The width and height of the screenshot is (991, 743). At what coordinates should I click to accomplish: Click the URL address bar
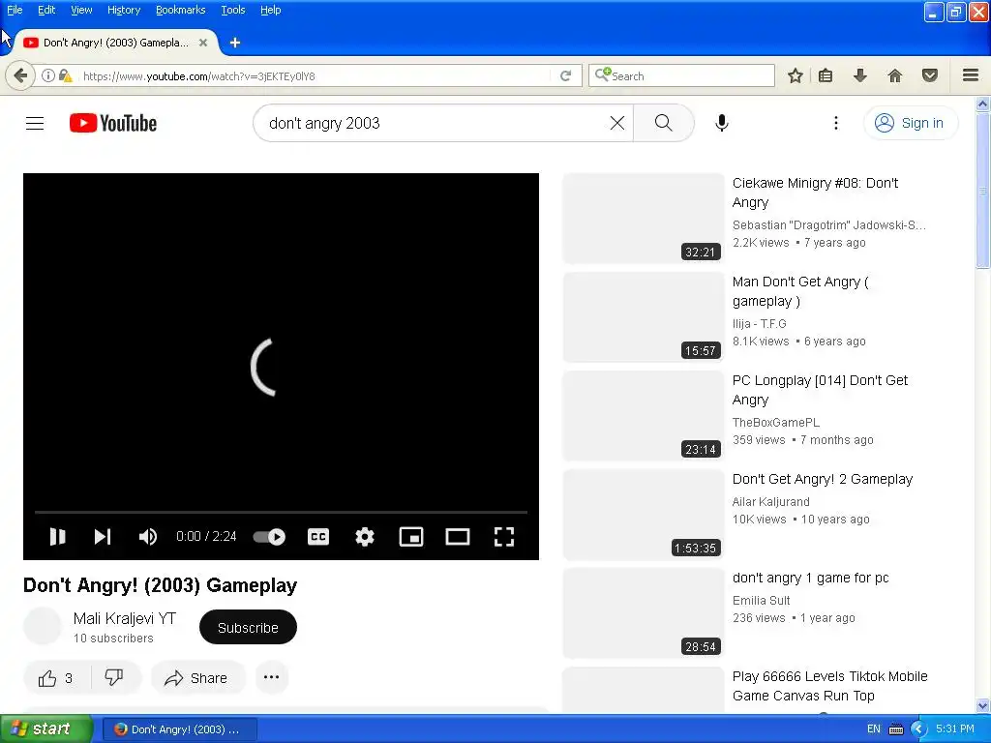(315, 75)
